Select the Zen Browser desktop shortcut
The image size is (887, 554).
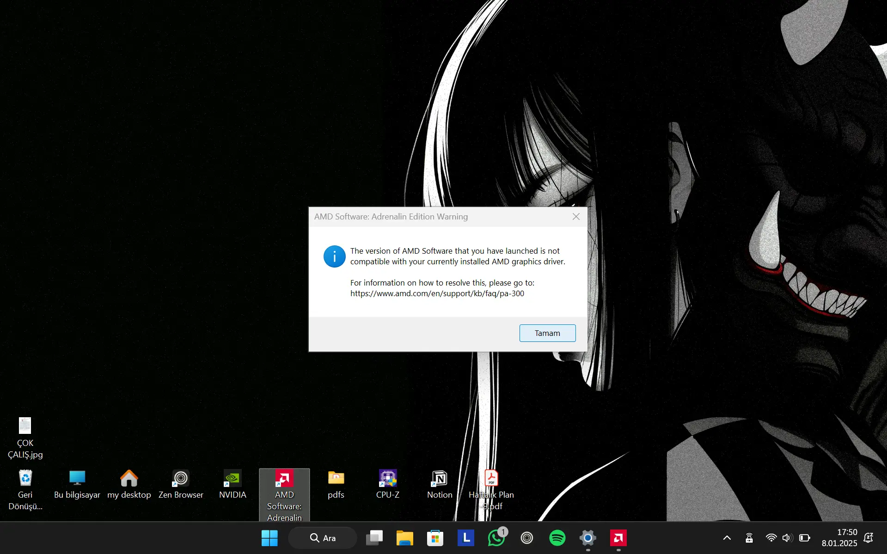point(181,484)
